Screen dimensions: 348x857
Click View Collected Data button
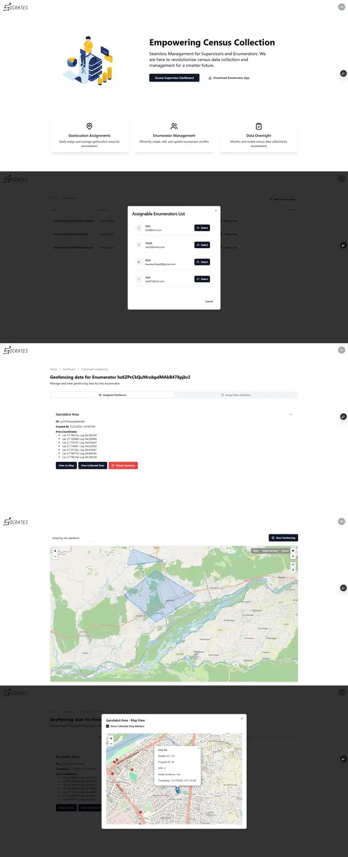point(92,465)
